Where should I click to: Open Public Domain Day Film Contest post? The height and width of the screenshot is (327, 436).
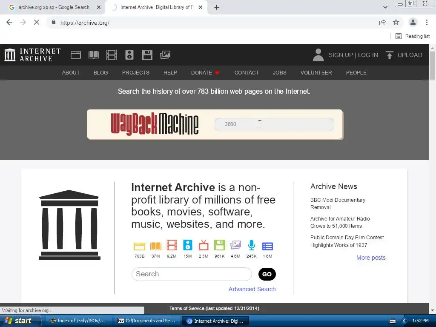347,241
